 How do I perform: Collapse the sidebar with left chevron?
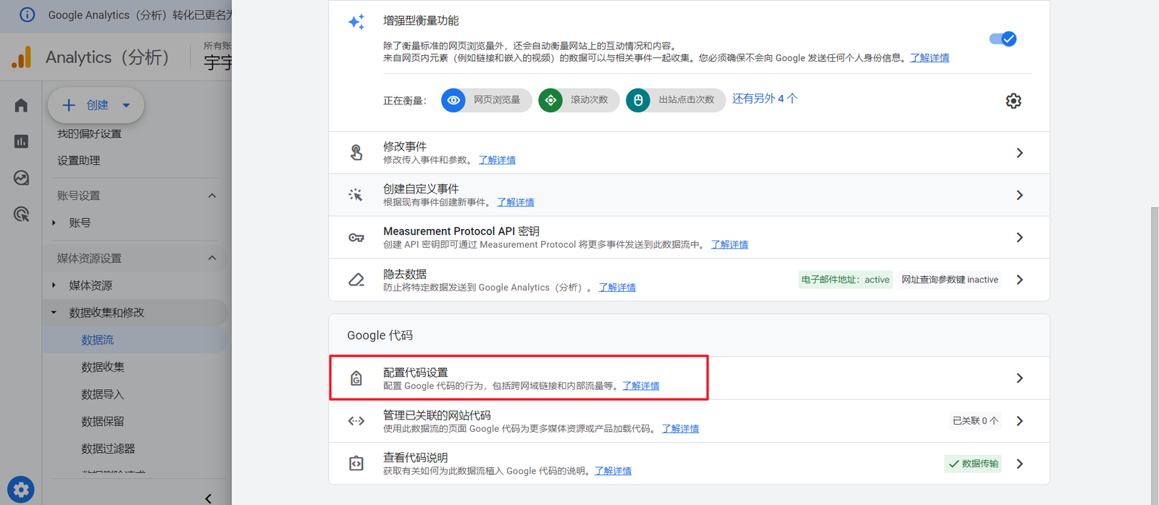tap(209, 498)
